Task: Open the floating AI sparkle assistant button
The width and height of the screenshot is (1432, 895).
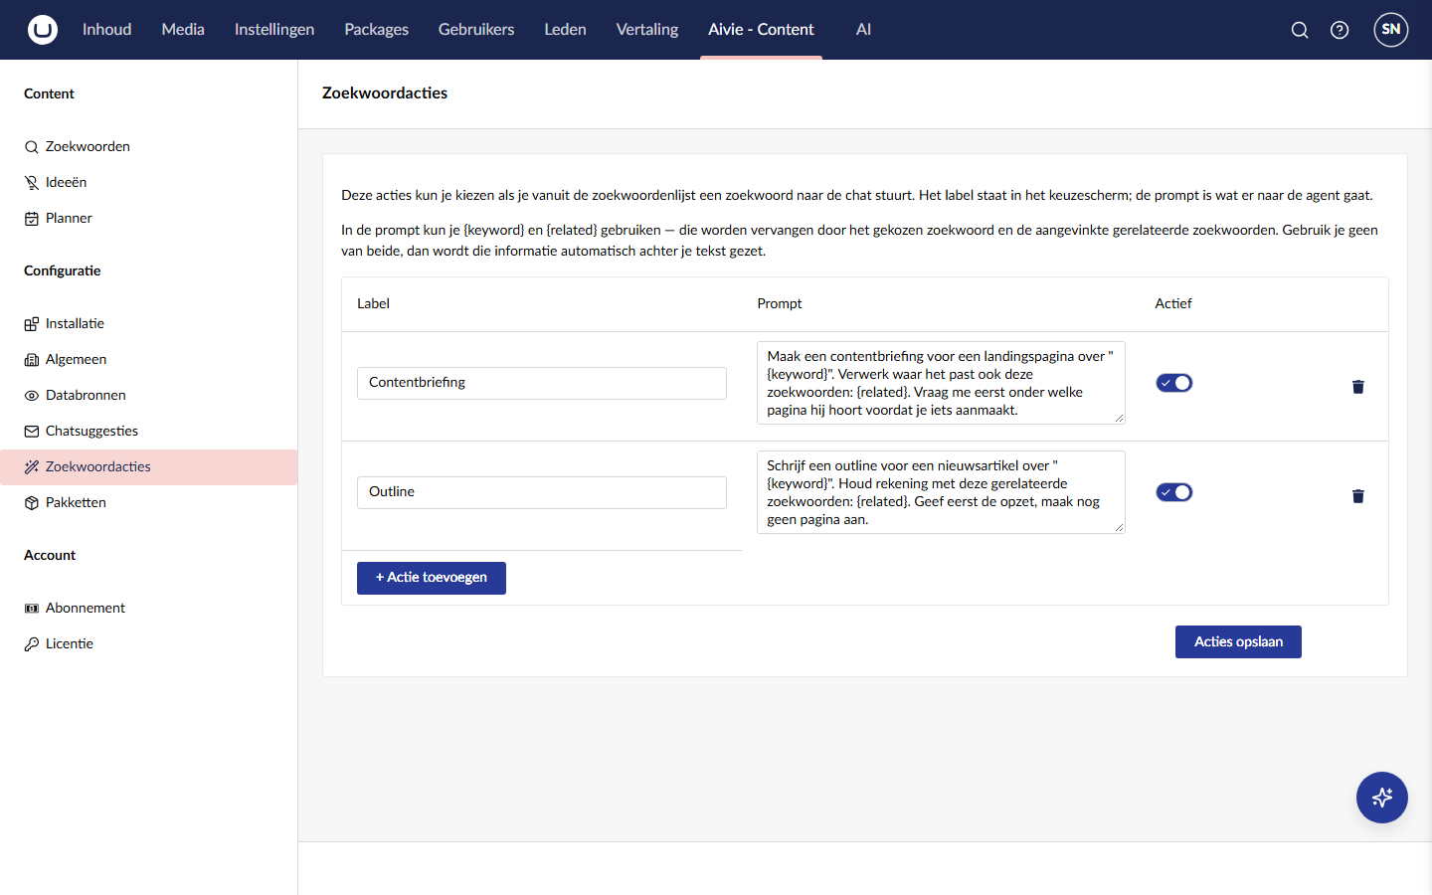Action: coord(1382,798)
